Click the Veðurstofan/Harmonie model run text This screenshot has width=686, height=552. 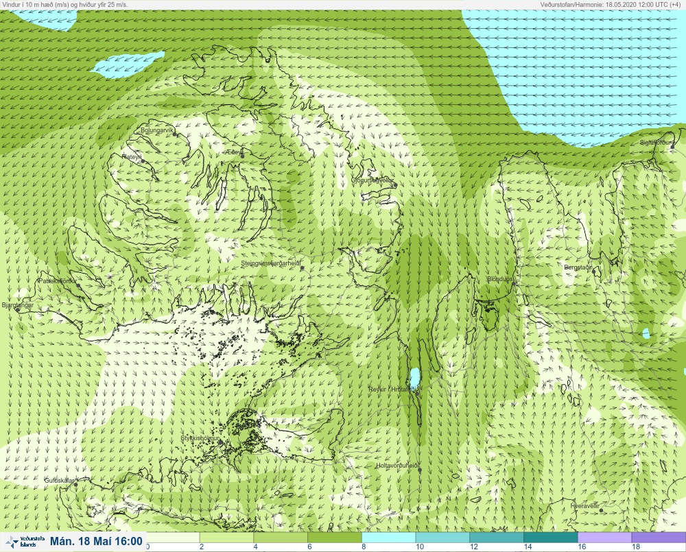[x=612, y=4]
